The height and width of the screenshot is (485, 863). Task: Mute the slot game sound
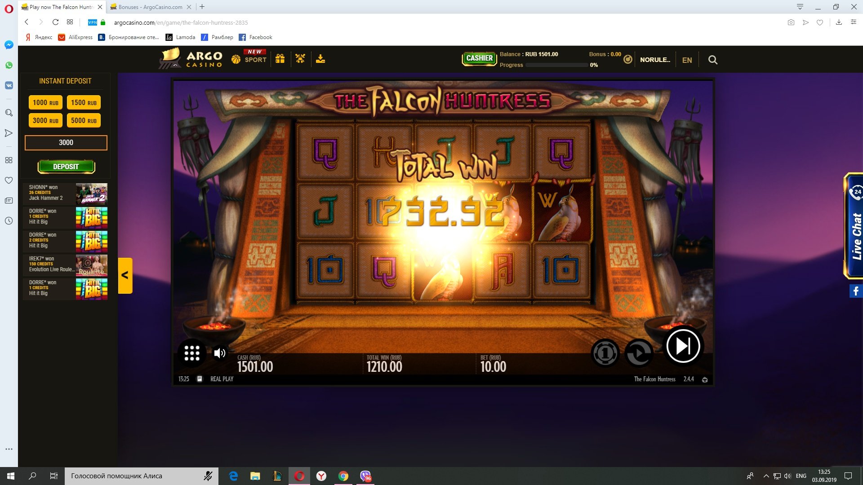pos(220,353)
